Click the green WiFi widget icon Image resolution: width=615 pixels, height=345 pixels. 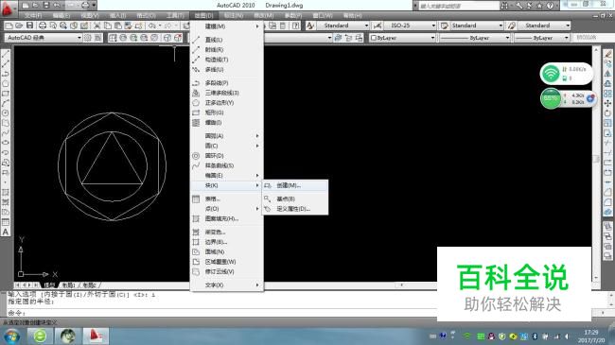tap(551, 74)
